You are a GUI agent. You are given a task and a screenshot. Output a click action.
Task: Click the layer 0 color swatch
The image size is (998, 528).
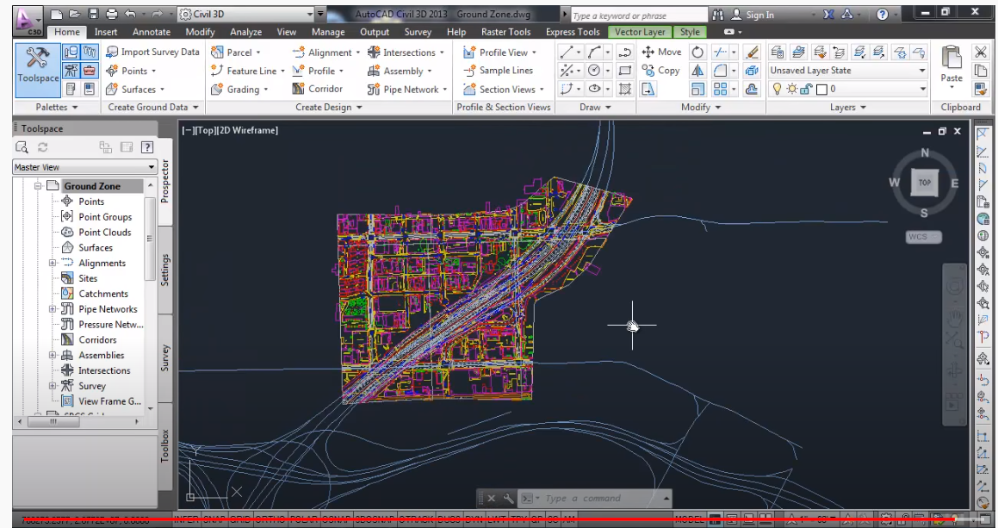pos(821,89)
